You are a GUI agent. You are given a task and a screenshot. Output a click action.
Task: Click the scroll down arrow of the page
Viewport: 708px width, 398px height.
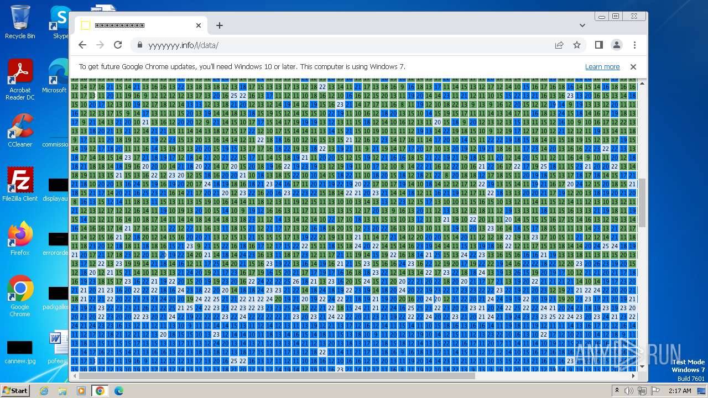coord(642,366)
